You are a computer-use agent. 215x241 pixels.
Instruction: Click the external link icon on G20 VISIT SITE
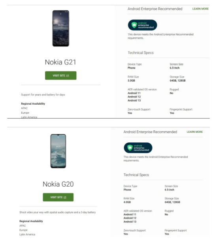coord(65,197)
